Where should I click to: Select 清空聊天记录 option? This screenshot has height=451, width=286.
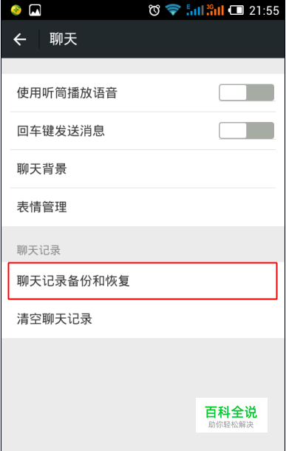click(x=143, y=319)
